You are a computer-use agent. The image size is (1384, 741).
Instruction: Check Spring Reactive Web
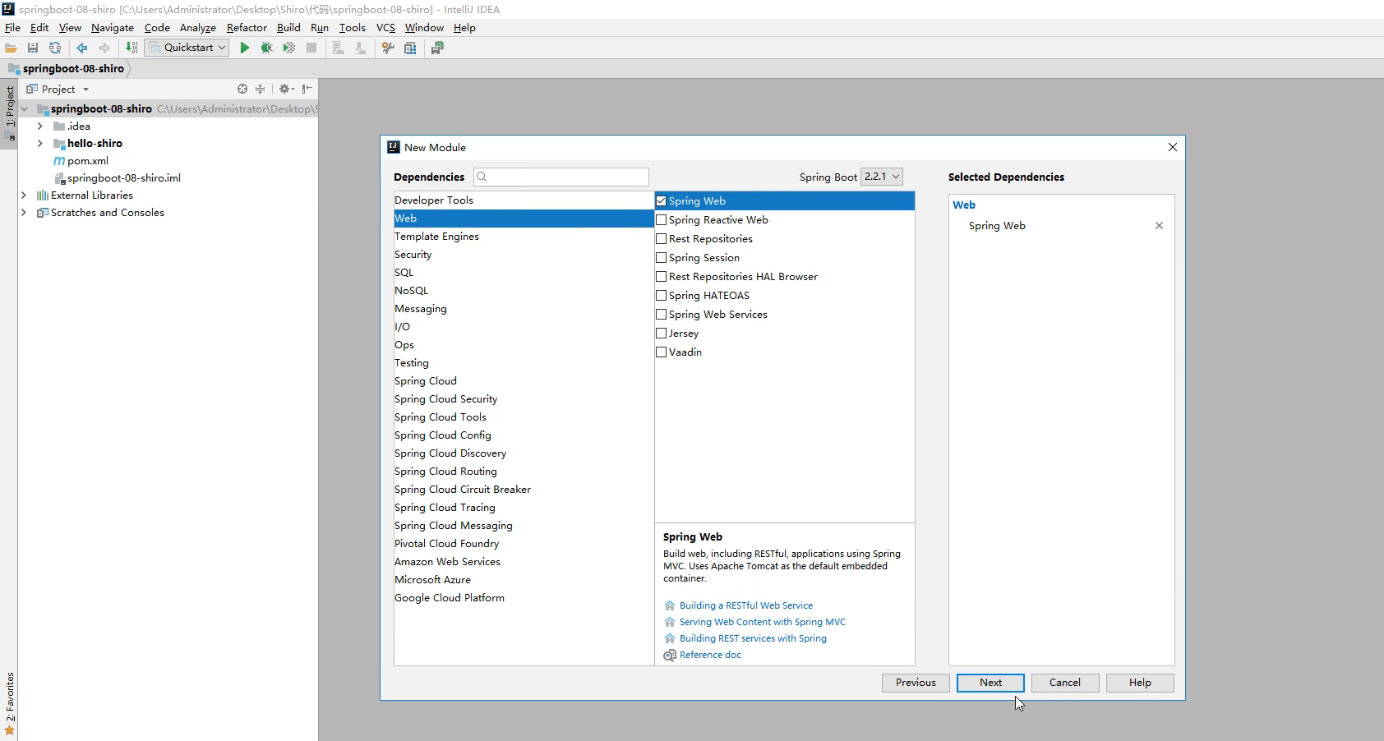[661, 220]
